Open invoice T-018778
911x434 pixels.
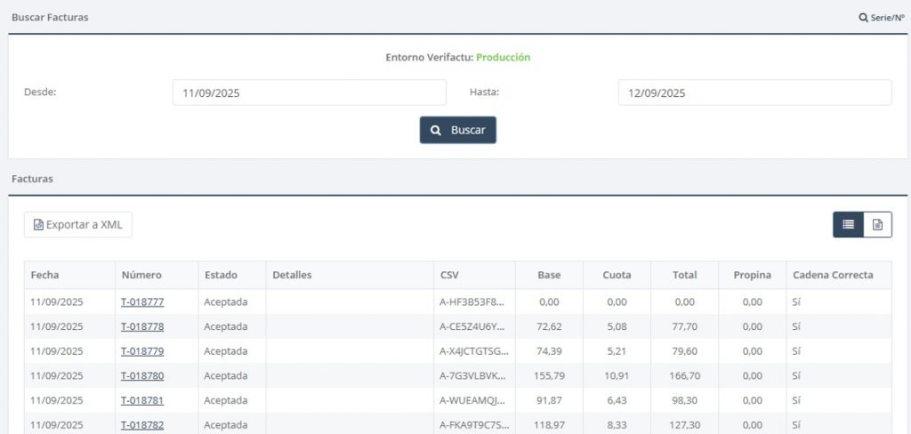click(142, 326)
